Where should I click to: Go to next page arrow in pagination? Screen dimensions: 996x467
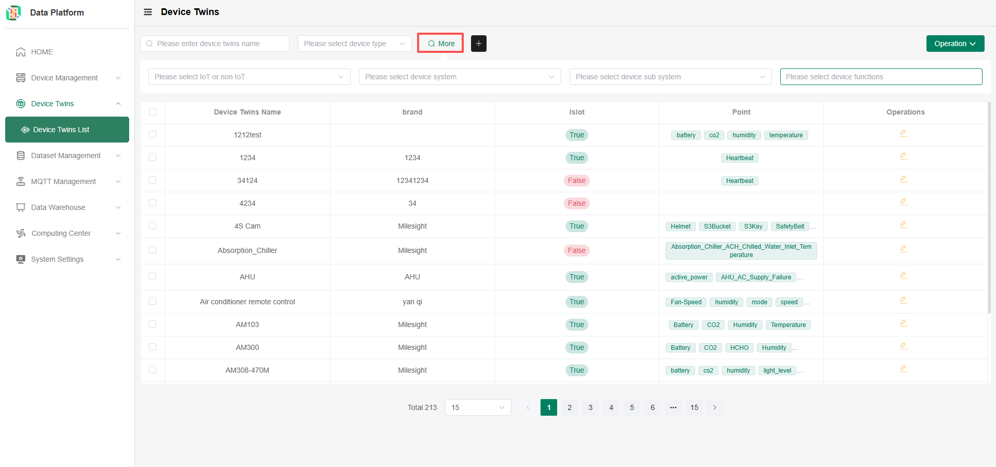[714, 407]
